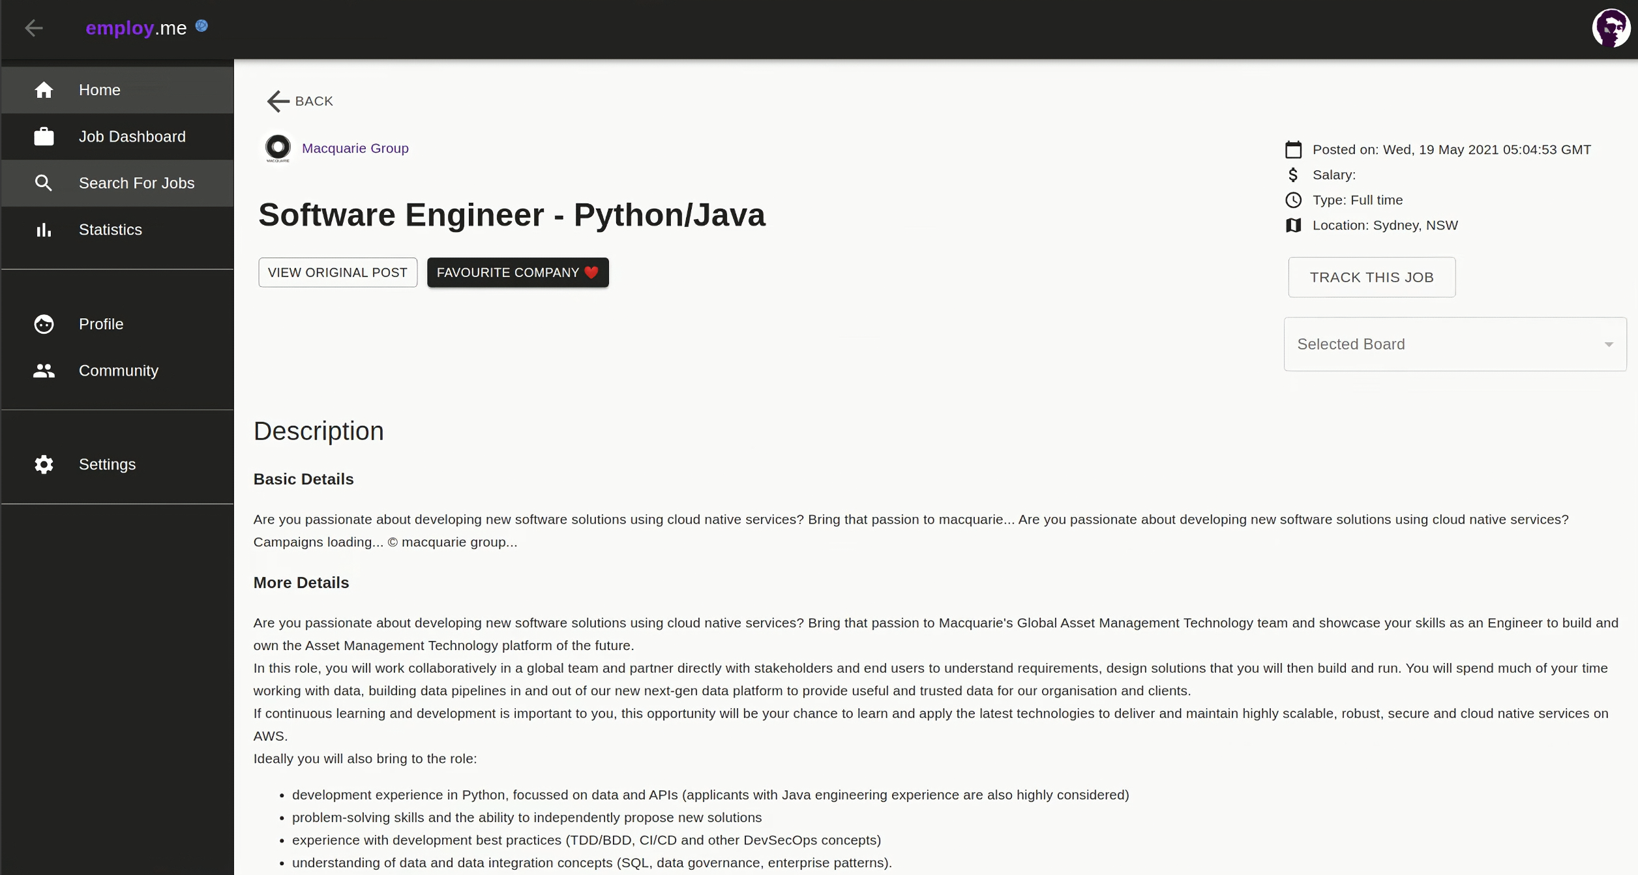
Task: Click the Profile face icon
Action: coord(44,324)
